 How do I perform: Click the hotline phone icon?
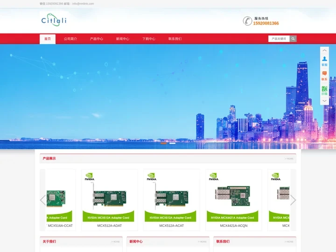247,21
